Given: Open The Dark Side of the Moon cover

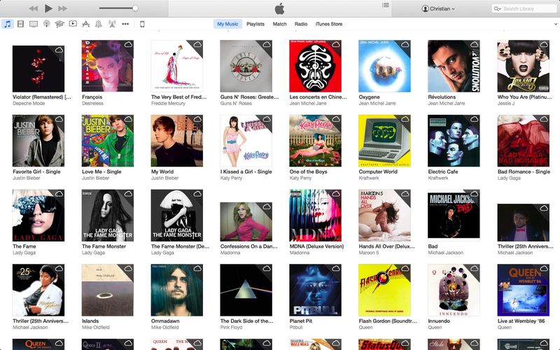Looking at the screenshot, I should (246, 290).
